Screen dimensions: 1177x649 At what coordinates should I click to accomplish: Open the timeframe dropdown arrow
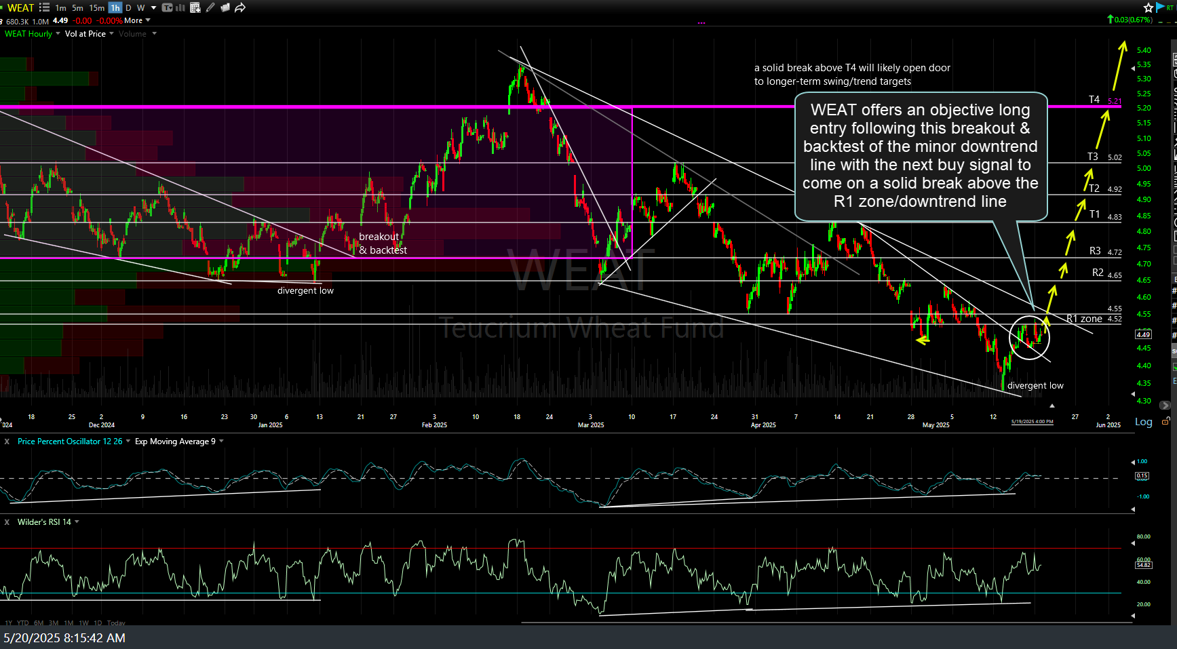point(154,8)
